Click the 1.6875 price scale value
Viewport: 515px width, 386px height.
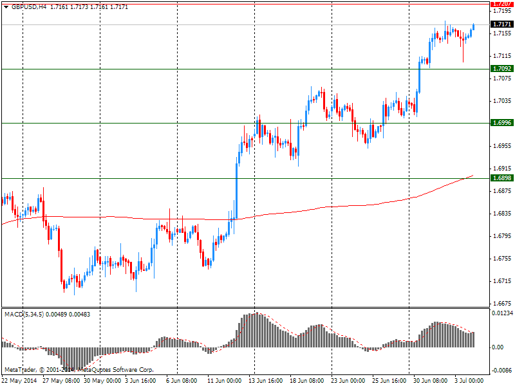click(x=503, y=191)
